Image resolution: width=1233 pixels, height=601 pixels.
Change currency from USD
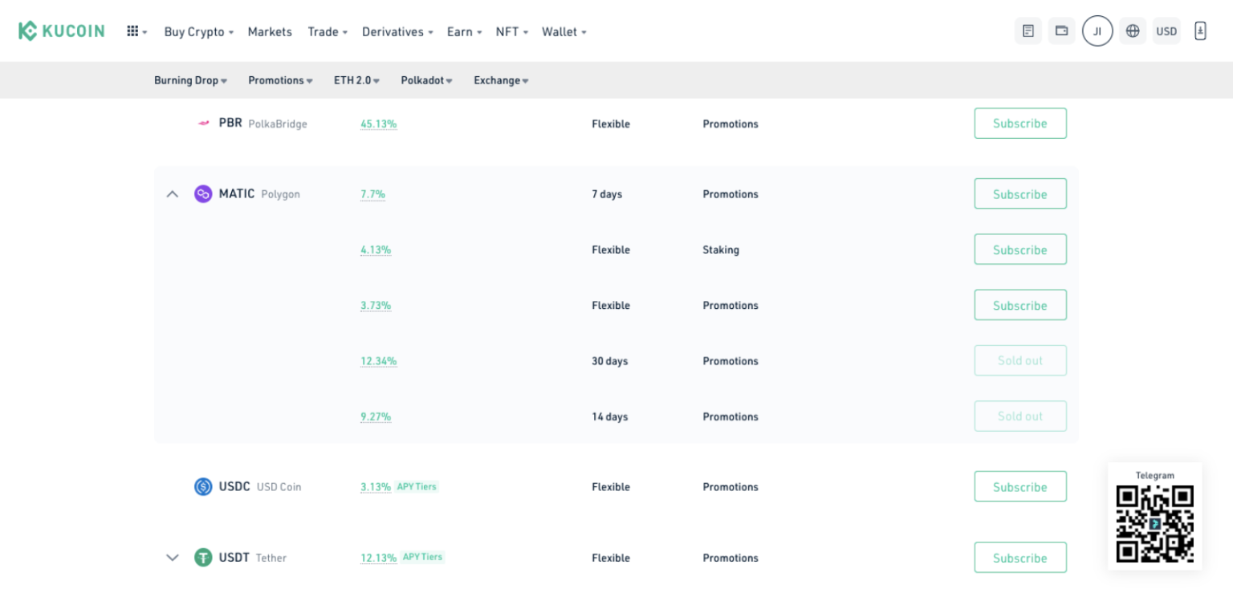tap(1166, 30)
